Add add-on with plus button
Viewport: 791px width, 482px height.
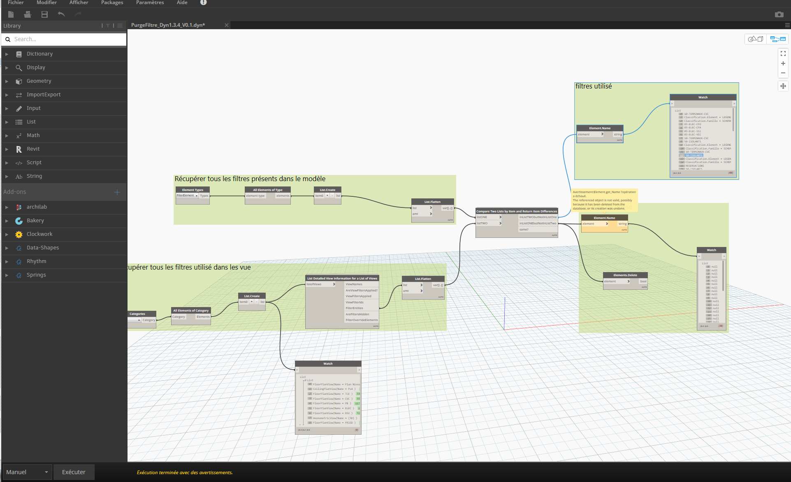117,192
